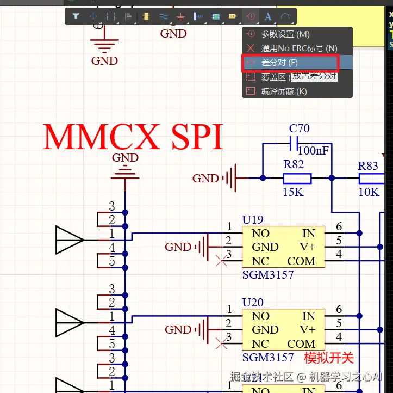Activate the place wire tool
Screen dimensions: 393x393
tap(164, 16)
